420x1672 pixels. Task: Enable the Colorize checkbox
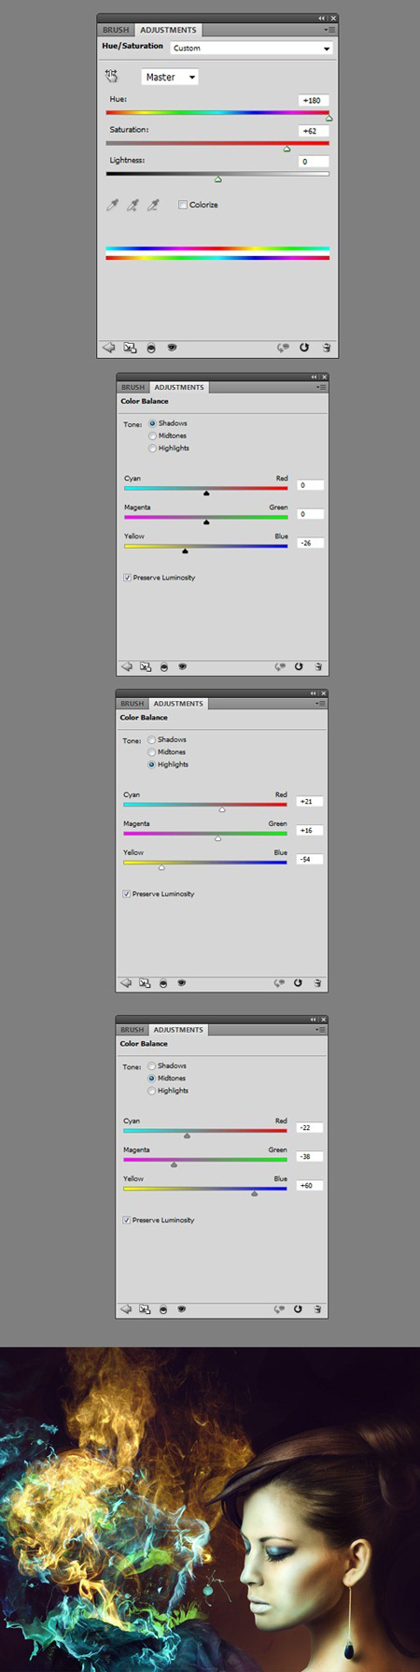183,205
